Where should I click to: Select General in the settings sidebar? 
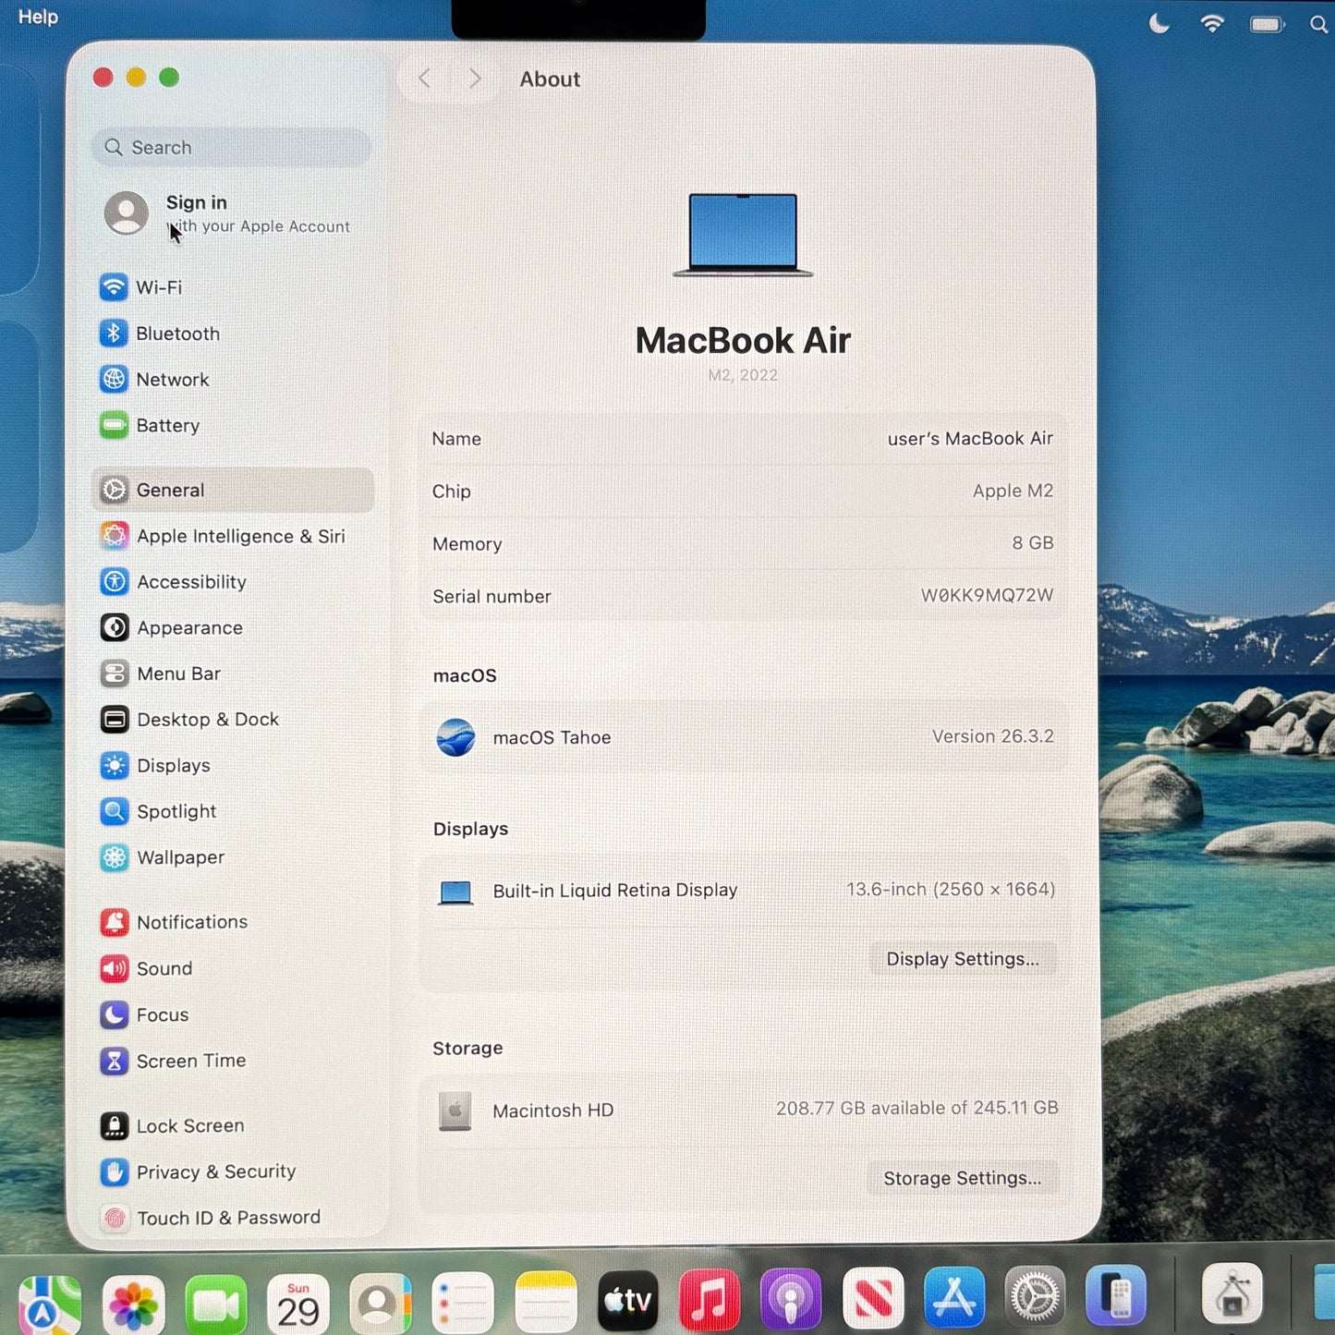click(x=170, y=490)
